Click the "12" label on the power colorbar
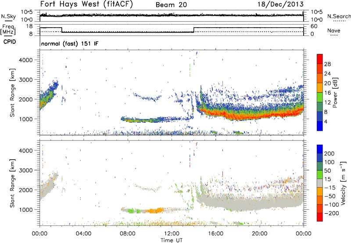Image resolution: width=351 pixels, height=243 pixels. tap(327, 103)
